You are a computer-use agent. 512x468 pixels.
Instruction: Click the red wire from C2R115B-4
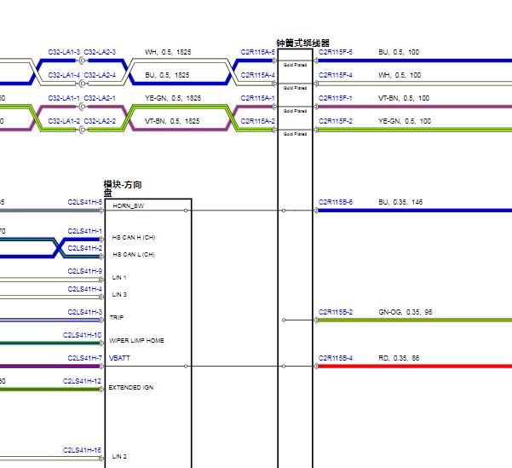coord(415,367)
